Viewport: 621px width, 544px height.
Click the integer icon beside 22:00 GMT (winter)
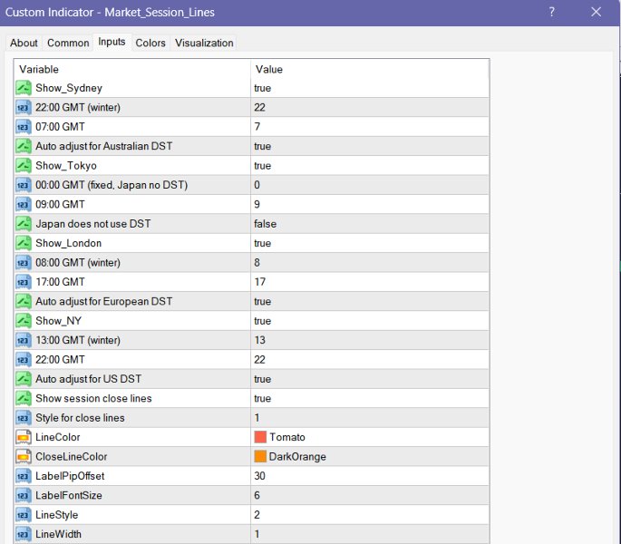pos(24,107)
